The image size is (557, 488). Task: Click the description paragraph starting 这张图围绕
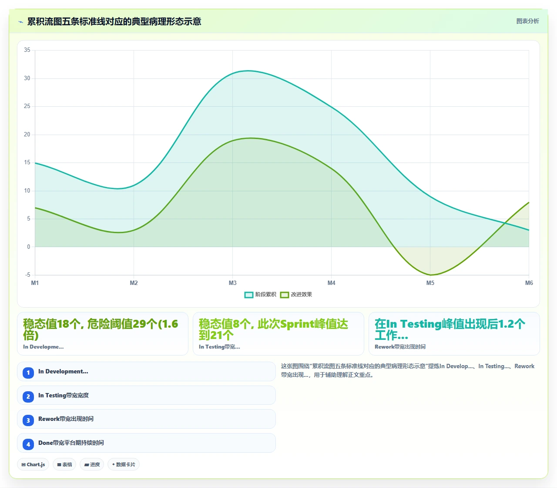408,370
